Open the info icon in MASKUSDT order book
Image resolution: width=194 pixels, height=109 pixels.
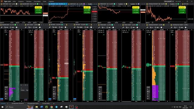click(x=16, y=27)
